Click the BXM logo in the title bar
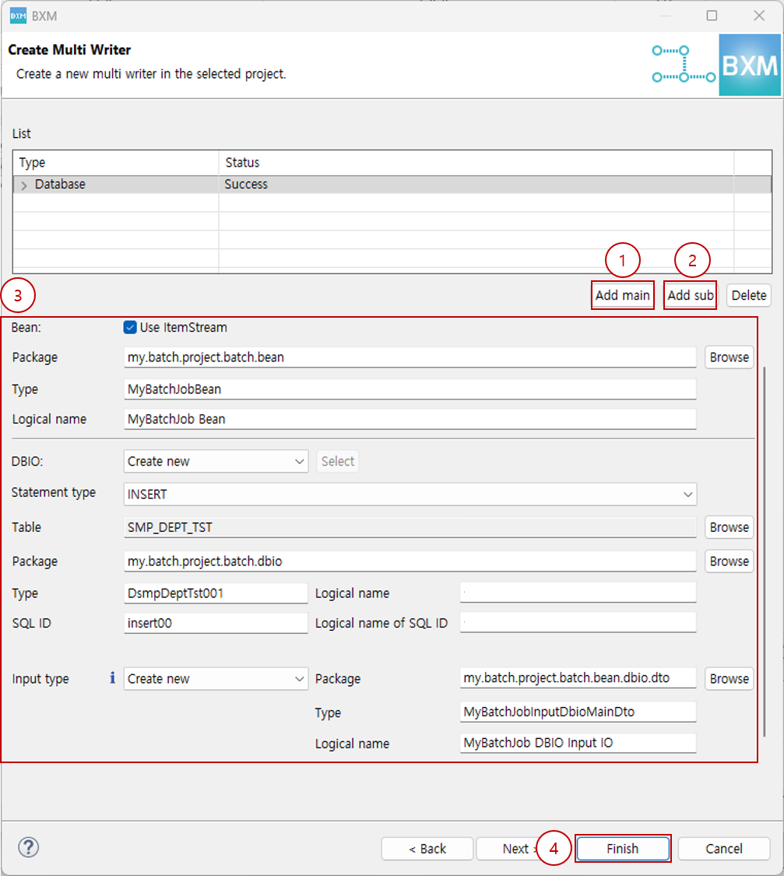Image resolution: width=784 pixels, height=876 pixels. (x=19, y=16)
